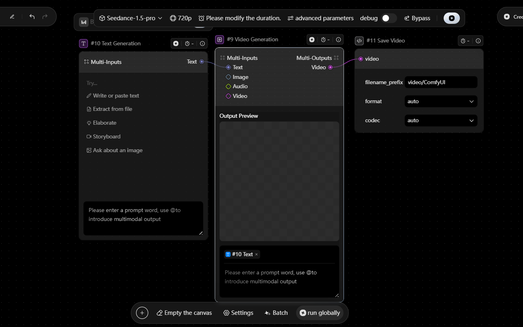This screenshot has height=327, width=523.
Task: Click the #11 Save Video title
Action: coord(385,40)
